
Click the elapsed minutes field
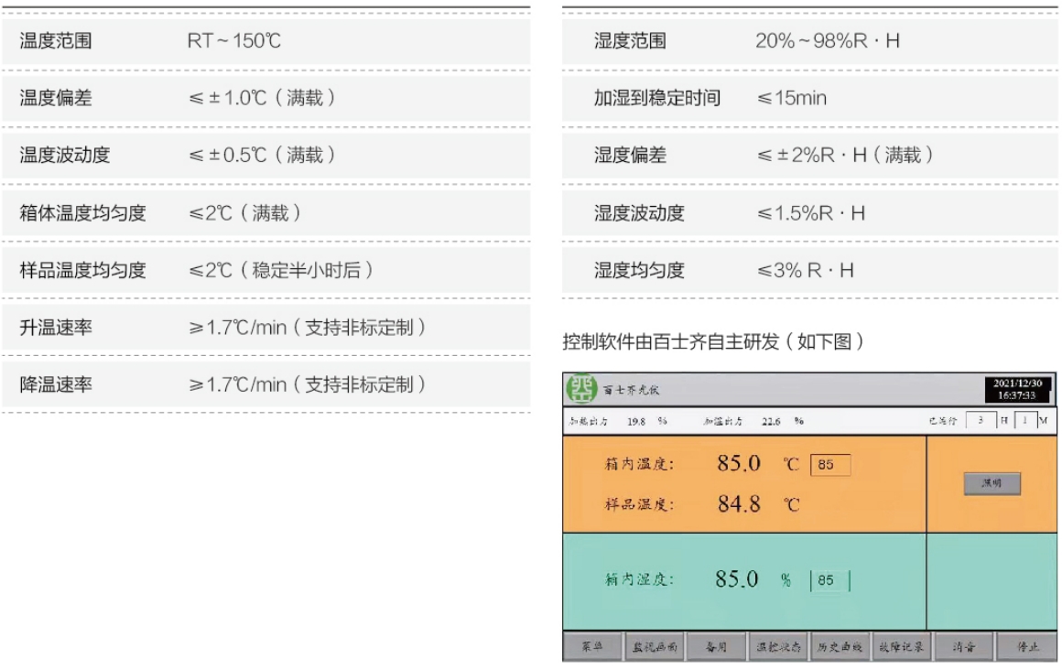pyautogui.click(x=1024, y=421)
